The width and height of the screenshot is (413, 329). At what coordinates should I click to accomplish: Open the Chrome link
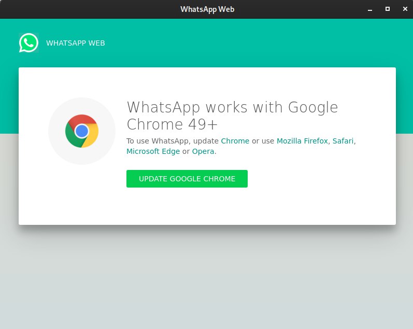(x=235, y=141)
